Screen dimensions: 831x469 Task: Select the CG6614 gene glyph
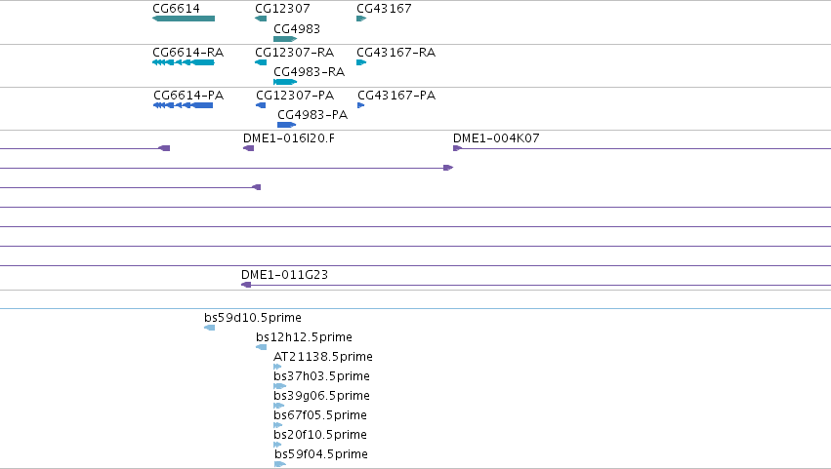click(184, 19)
